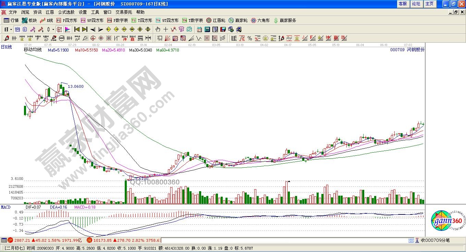Viewport: 466px width, 252px height.
Task: Click the floppy disk save icon
Action: click(223, 29)
